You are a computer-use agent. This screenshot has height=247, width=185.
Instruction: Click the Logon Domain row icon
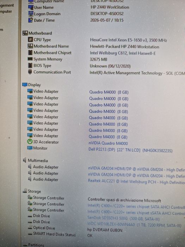point(31,14)
